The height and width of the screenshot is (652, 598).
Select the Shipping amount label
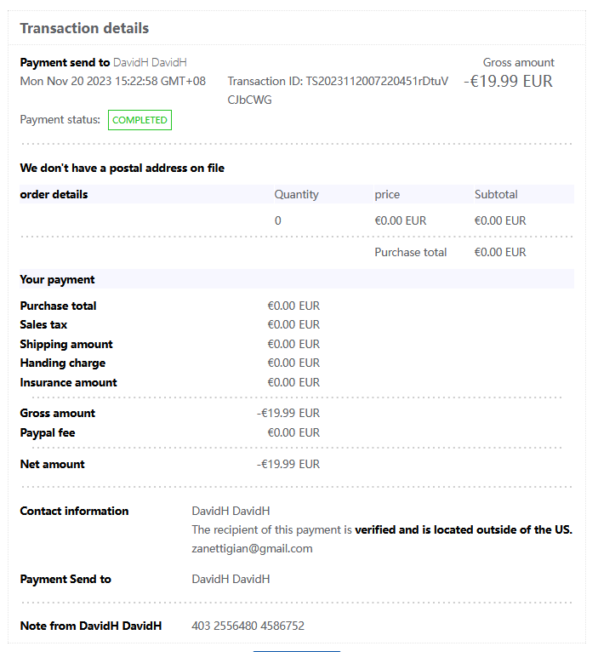(66, 344)
